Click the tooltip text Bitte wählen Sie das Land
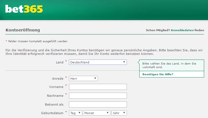Image resolution: width=208 pixels, height=118 pixels. tap(169, 65)
